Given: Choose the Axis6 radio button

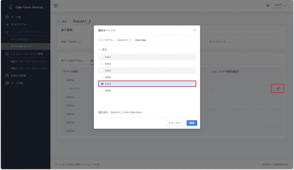Looking at the screenshot, I should (x=102, y=91).
